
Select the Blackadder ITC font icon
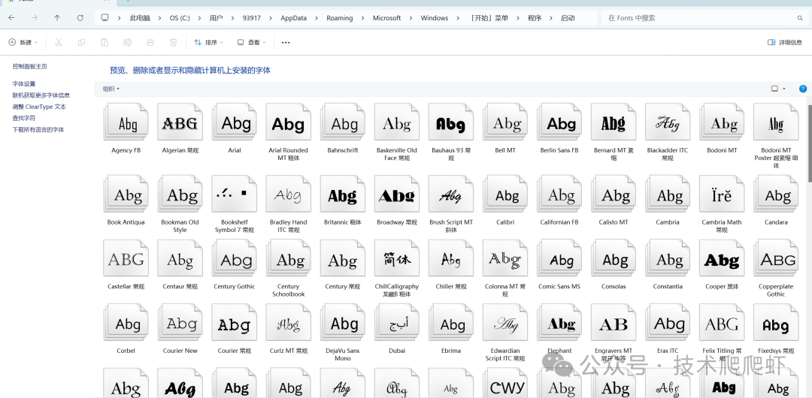click(x=668, y=122)
